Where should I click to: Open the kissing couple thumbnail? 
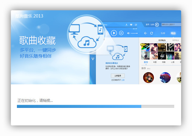154,47
